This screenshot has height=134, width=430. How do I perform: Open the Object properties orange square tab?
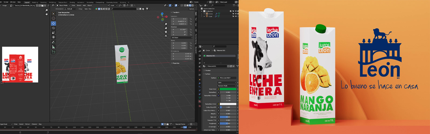[x=200, y=79]
